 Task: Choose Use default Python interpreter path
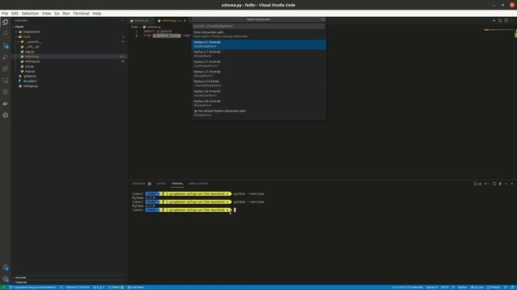(258, 113)
